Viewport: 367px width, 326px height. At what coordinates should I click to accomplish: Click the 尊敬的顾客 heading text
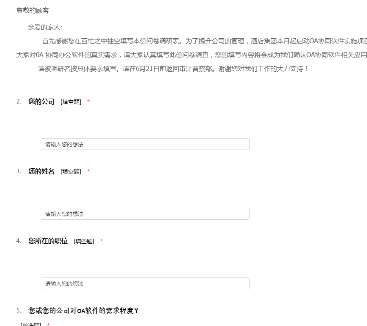(x=33, y=11)
